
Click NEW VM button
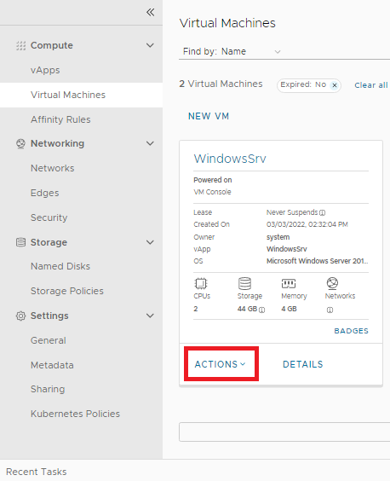[x=209, y=116]
